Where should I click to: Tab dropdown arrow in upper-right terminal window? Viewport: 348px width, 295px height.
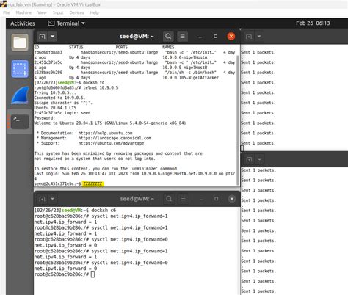(x=259, y=37)
